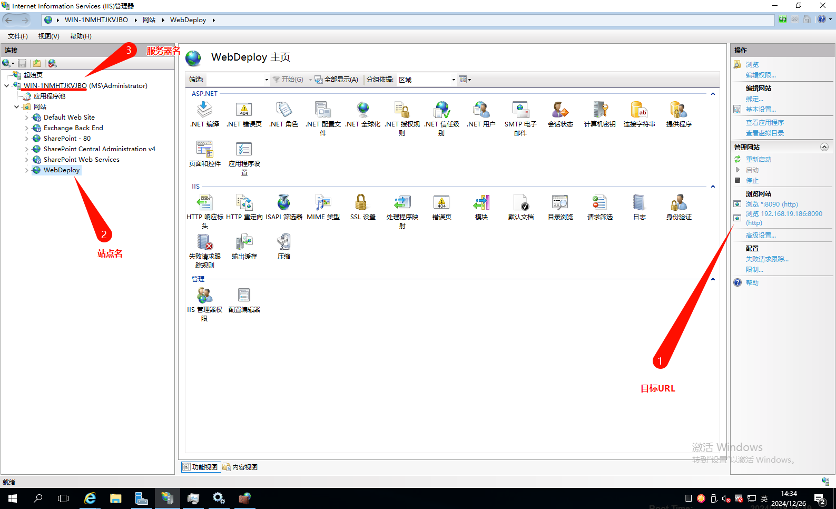Open the 目录浏览 icon
The height and width of the screenshot is (509, 836).
560,207
